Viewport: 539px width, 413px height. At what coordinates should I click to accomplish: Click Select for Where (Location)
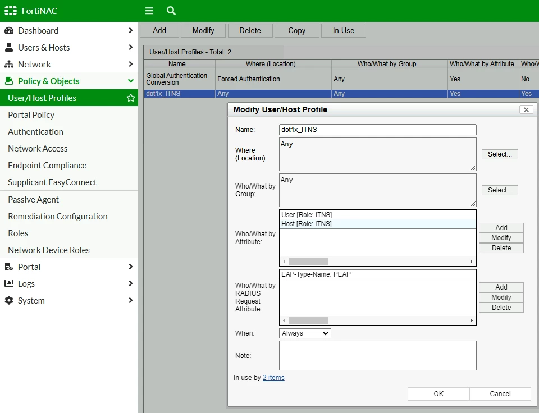tap(500, 154)
